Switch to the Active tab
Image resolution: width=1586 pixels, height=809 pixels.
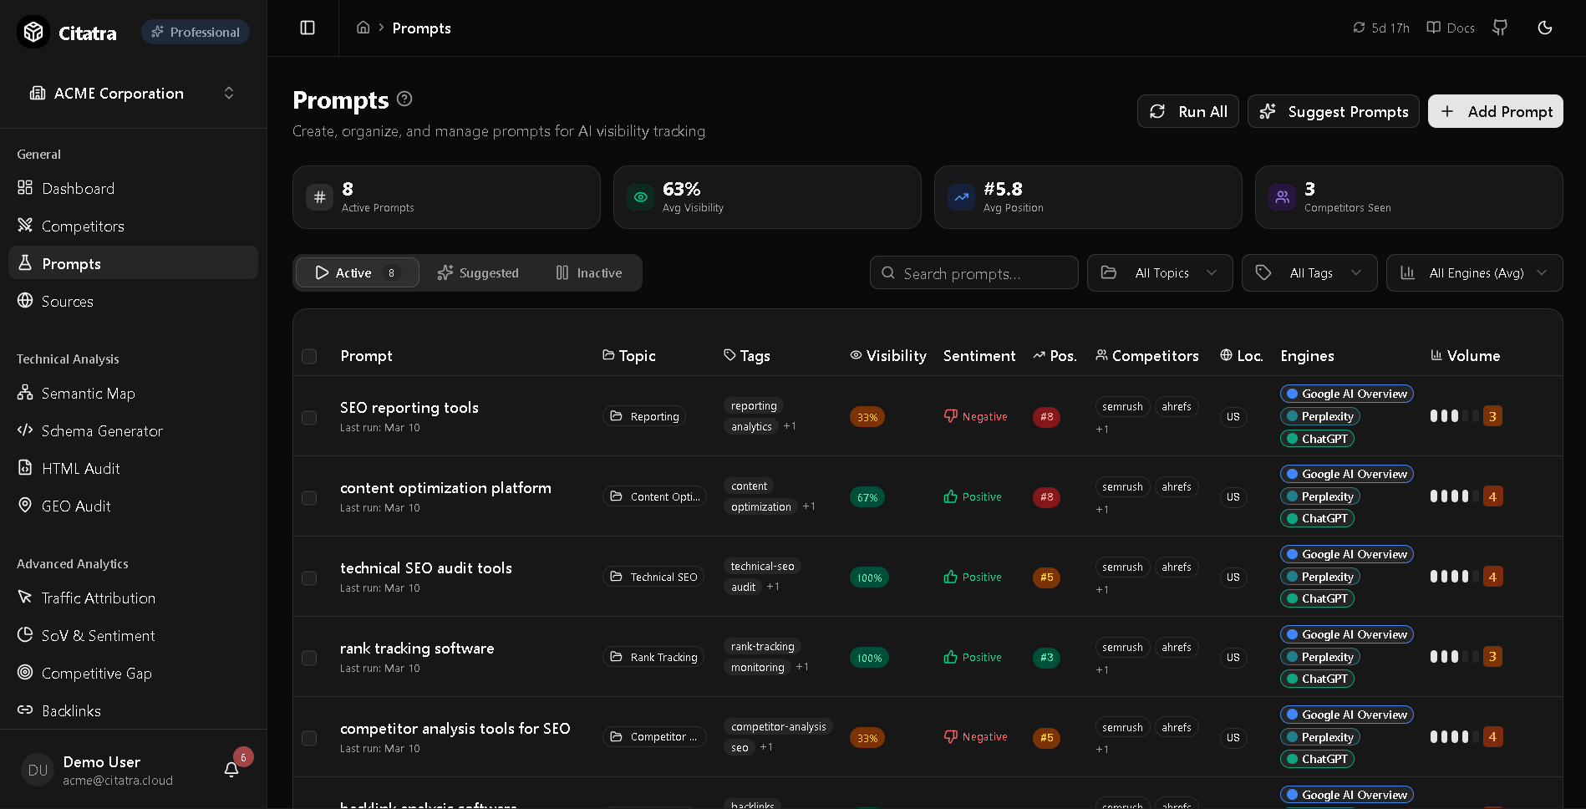(358, 272)
